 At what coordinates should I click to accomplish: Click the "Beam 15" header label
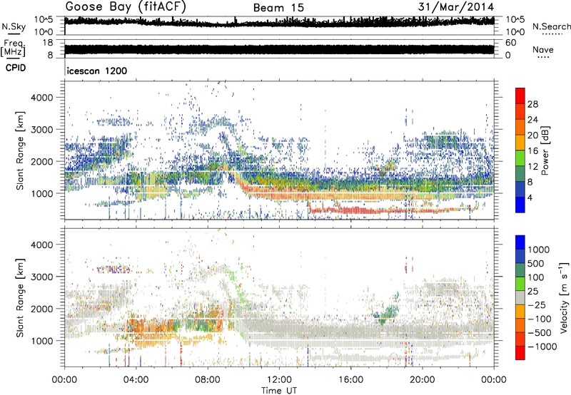(278, 8)
